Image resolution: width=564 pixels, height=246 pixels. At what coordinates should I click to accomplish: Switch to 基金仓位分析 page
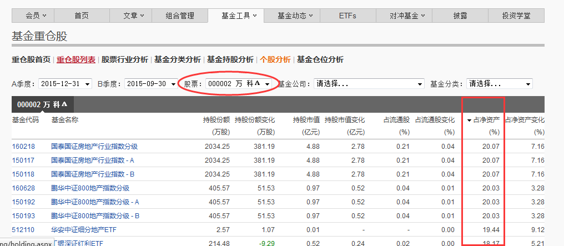(x=320, y=59)
